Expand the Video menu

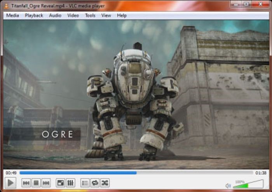click(x=73, y=16)
